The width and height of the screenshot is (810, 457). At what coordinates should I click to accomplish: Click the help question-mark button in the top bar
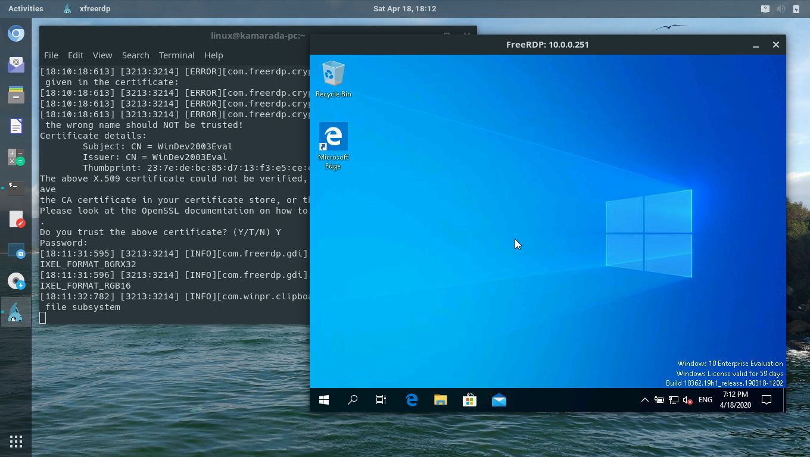click(x=764, y=8)
